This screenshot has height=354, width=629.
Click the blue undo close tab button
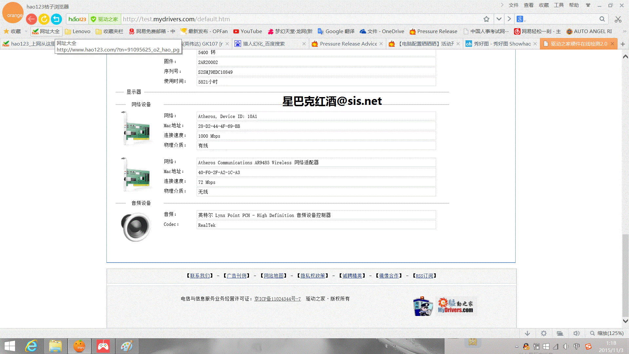56,19
